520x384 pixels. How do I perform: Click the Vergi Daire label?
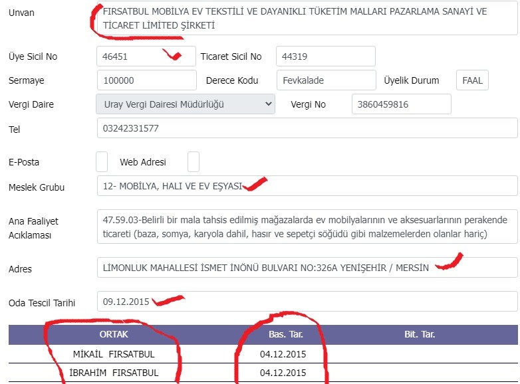tap(31, 104)
